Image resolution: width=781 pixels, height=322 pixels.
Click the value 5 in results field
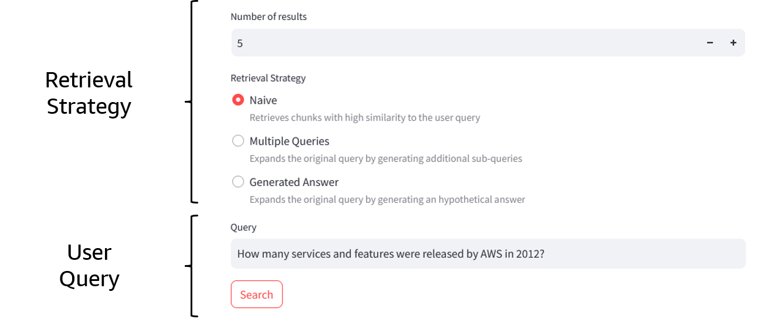click(x=240, y=43)
